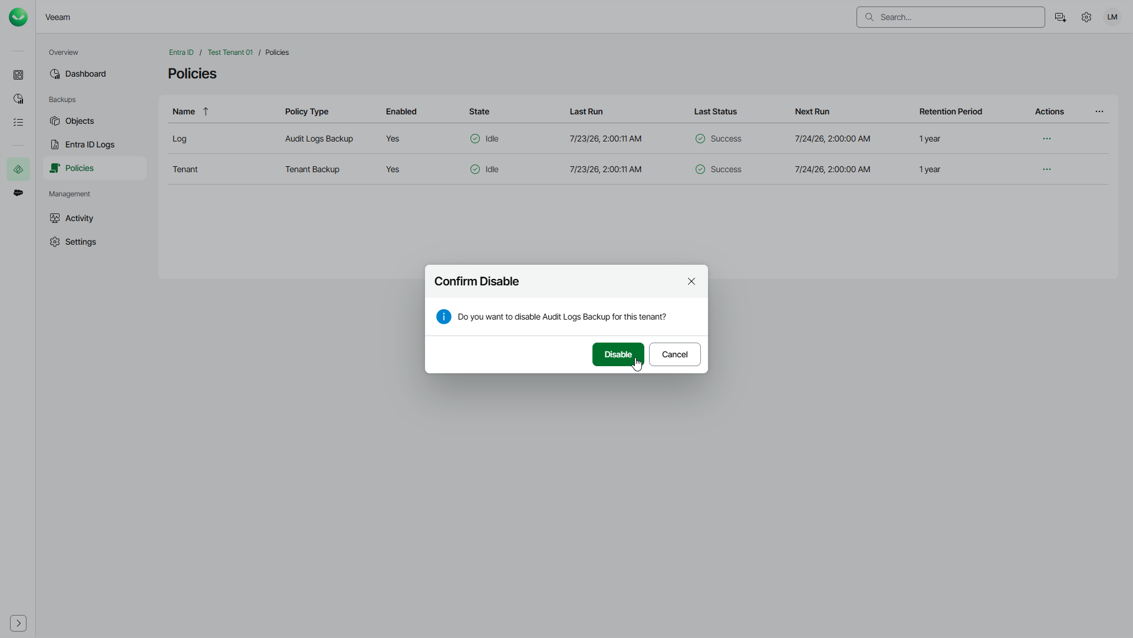
Task: Open the column options ellipsis in table header
Action: pyautogui.click(x=1099, y=111)
